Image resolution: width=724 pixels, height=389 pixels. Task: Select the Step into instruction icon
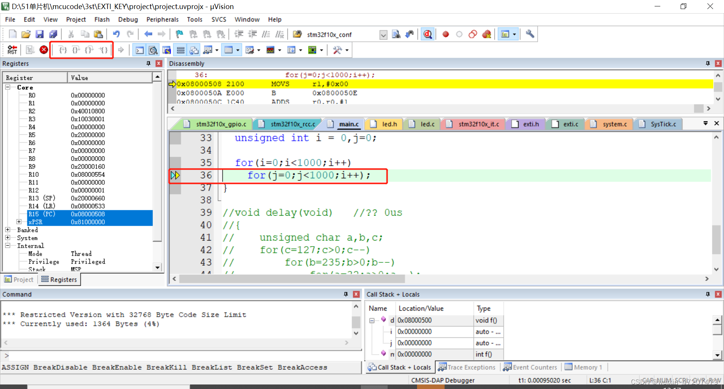tap(63, 49)
